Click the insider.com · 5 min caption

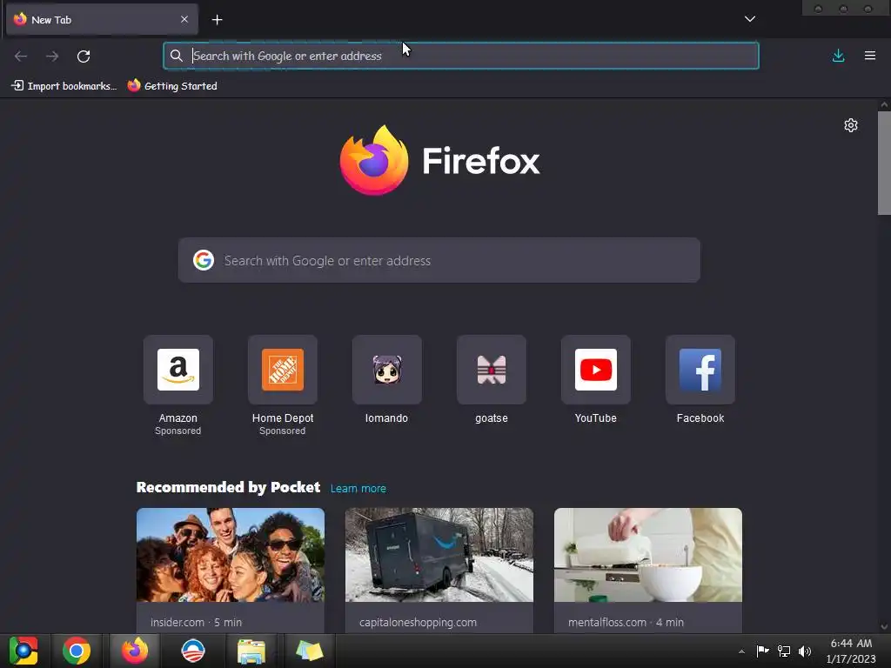(196, 622)
